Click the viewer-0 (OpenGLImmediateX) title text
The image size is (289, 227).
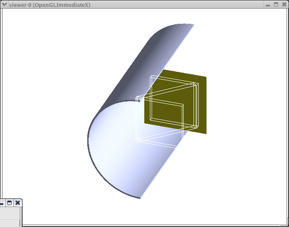pos(49,4)
